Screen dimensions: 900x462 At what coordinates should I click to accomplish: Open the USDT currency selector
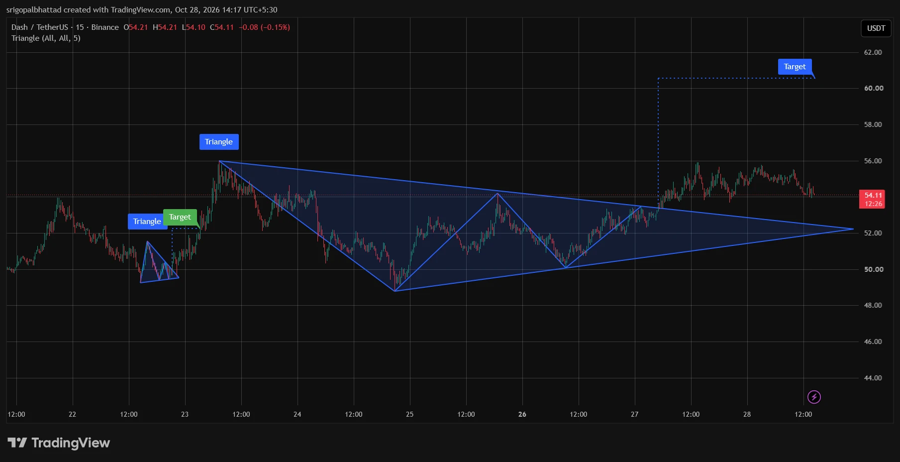click(x=876, y=28)
